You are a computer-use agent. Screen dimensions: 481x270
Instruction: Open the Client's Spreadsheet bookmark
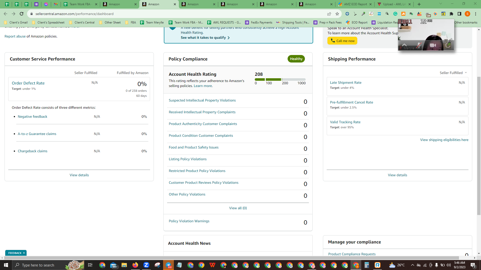point(48,22)
